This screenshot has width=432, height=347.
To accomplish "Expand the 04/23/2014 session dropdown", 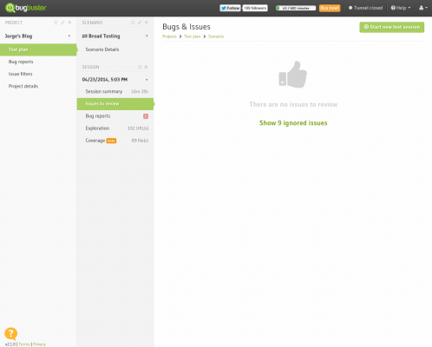I will [147, 80].
